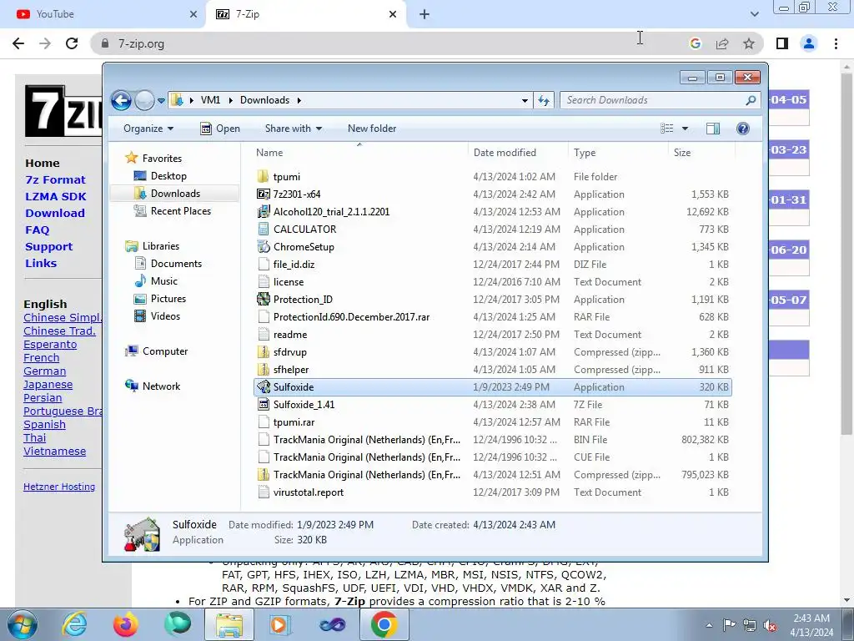Select the TrackMania BIN file row
Image resolution: width=854 pixels, height=641 pixels.
[x=492, y=440]
